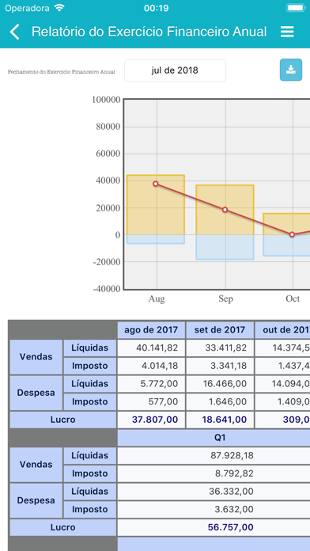Tap the back arrow icon
The image size is (310, 551).
coord(14,32)
